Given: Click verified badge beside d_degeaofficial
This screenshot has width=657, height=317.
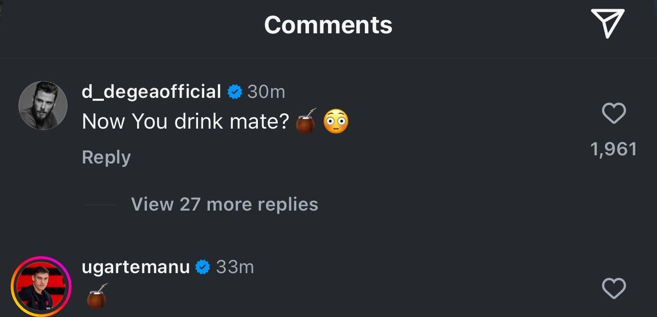Looking at the screenshot, I should point(234,92).
